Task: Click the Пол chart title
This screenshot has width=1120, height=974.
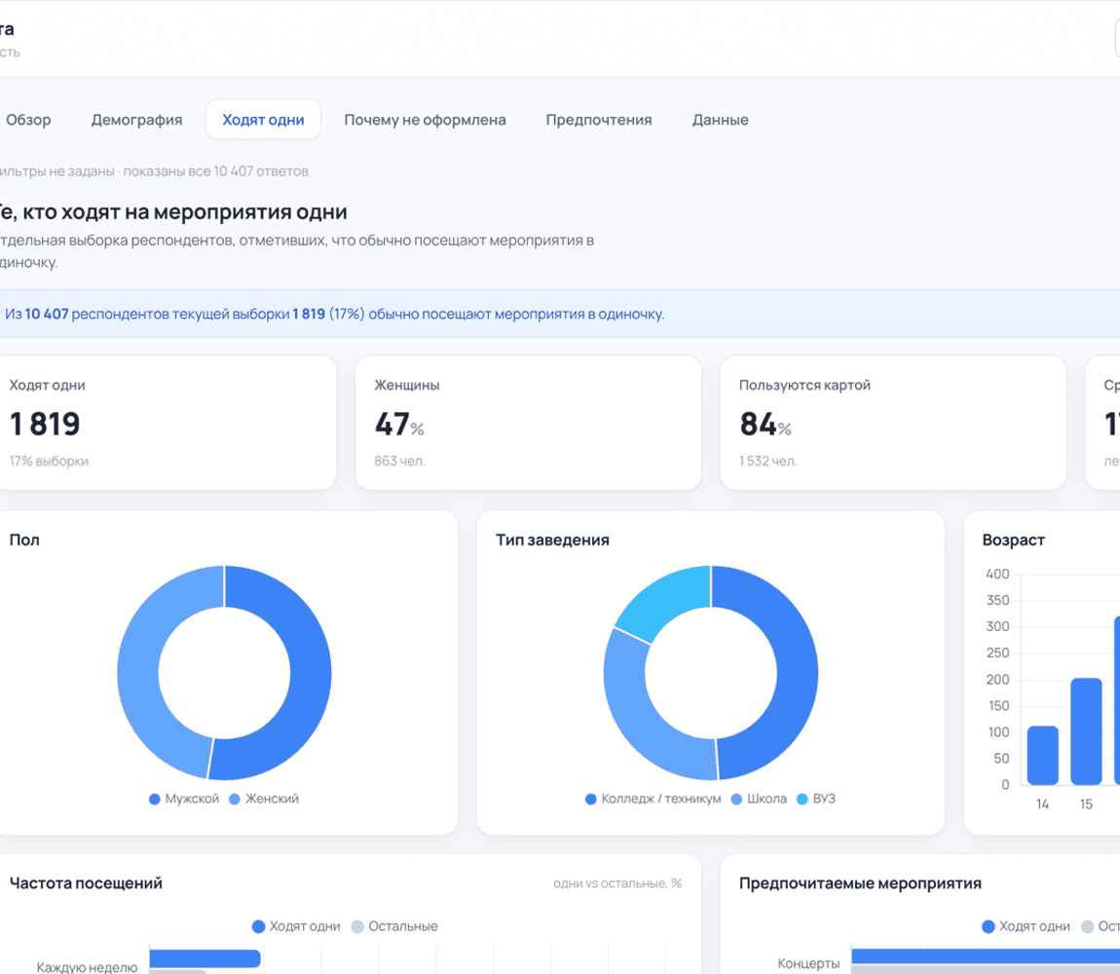Action: tap(24, 541)
